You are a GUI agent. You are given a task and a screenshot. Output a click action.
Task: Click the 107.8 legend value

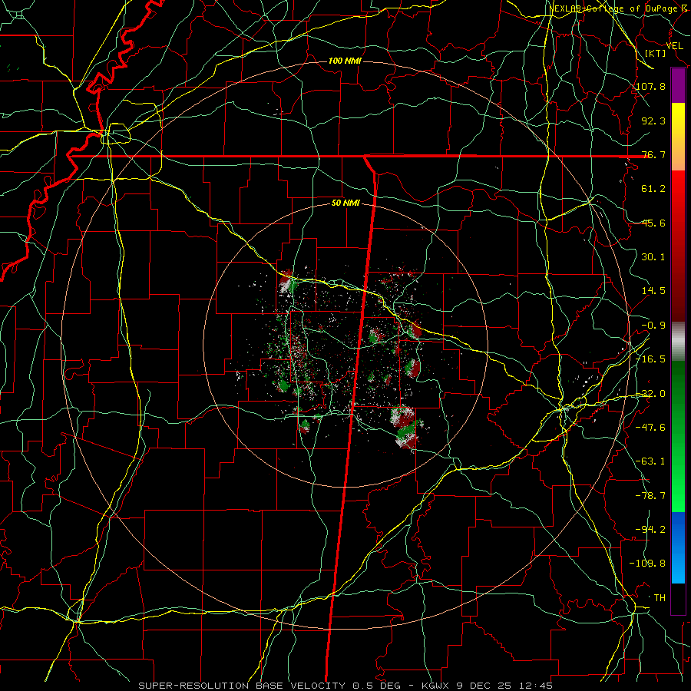pyautogui.click(x=651, y=86)
